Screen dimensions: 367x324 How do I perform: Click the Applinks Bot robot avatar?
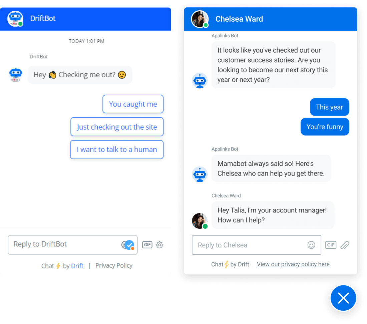200,81
